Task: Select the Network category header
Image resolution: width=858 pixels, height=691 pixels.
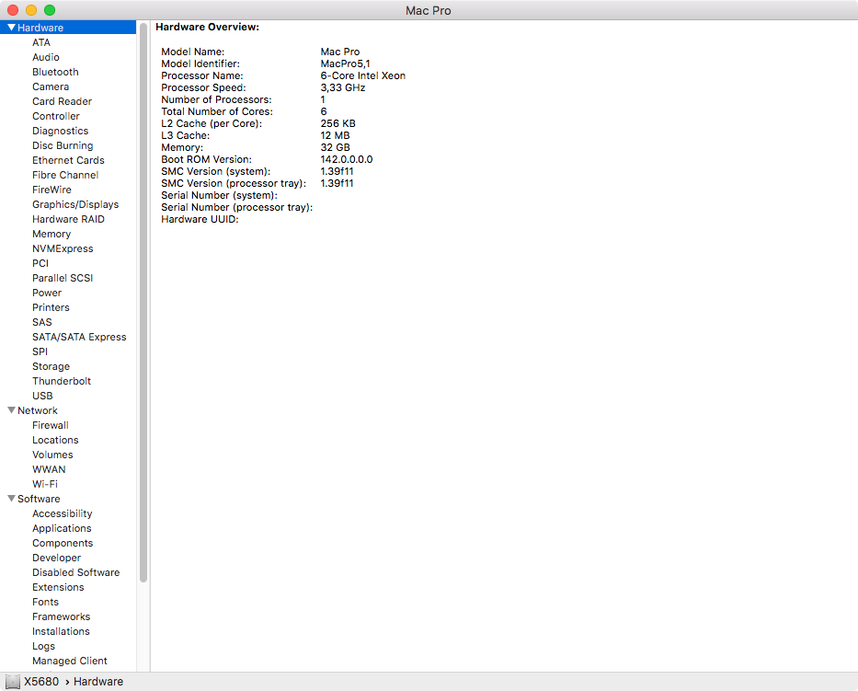Action: [37, 410]
